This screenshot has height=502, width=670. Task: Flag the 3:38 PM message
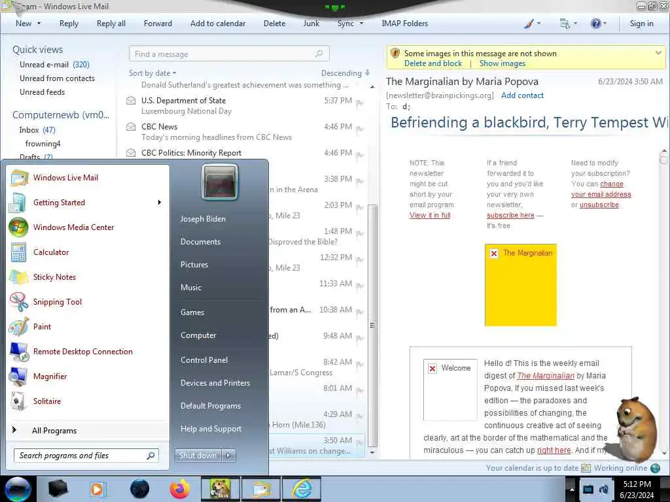(360, 182)
